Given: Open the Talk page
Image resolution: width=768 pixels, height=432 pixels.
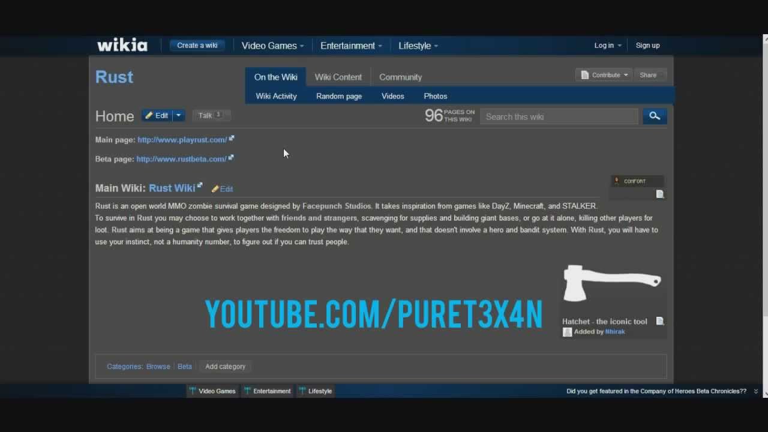Looking at the screenshot, I should [211, 115].
